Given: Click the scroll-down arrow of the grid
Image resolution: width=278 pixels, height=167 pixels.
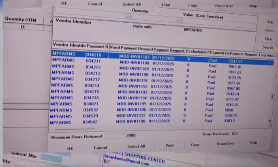Looking at the screenshot, I should point(269,121).
